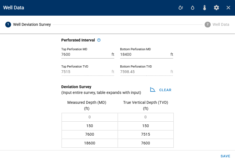Select the last-row TVD cell showing 7600

146,143
